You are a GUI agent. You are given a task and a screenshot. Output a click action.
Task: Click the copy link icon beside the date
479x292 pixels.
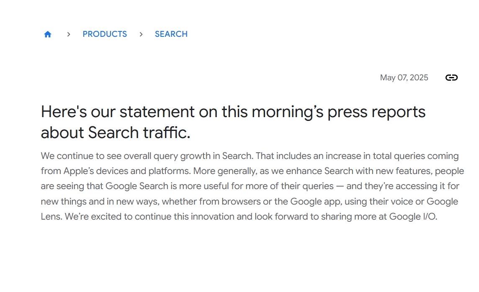(451, 77)
